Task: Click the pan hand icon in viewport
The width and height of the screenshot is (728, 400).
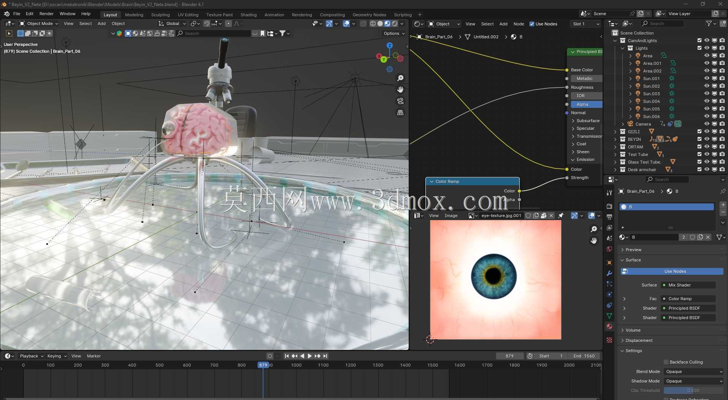Action: (x=400, y=90)
